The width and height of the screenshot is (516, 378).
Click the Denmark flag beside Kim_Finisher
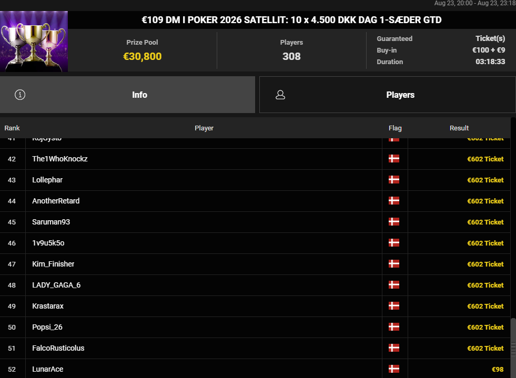pyautogui.click(x=394, y=264)
